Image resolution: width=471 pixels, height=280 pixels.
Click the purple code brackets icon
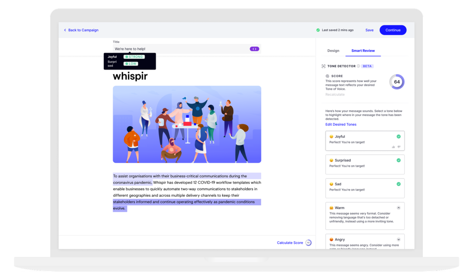point(254,49)
